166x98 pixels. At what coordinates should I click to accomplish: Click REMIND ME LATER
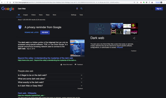(31, 32)
